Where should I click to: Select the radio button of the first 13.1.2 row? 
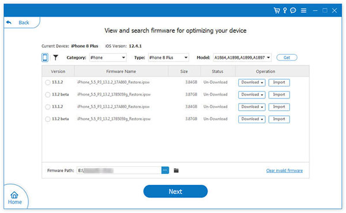pos(48,82)
